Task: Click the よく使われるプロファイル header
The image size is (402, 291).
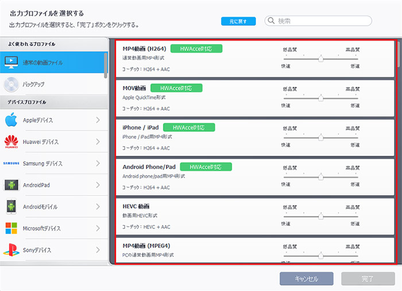Action: coord(31,44)
